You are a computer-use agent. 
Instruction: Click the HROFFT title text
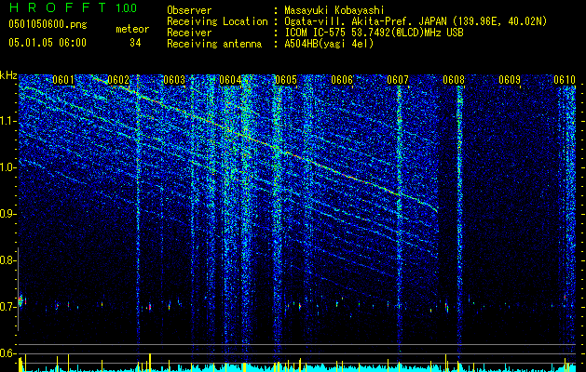(x=58, y=7)
